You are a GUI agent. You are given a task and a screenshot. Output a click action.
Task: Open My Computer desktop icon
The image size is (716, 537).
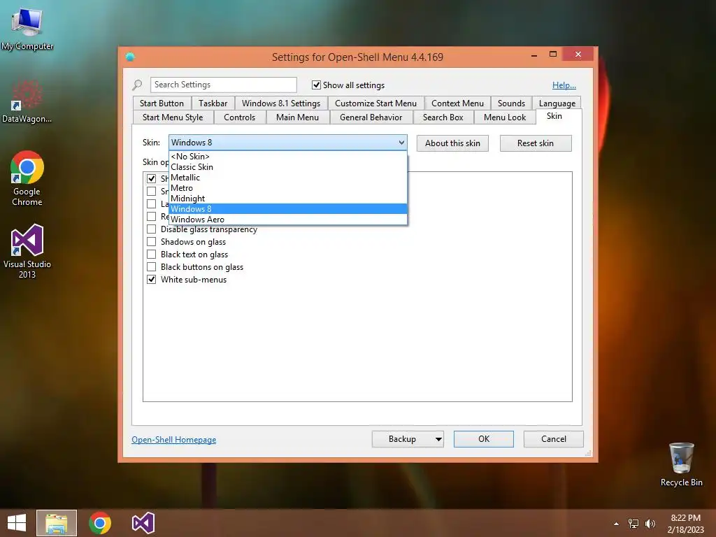27,29
